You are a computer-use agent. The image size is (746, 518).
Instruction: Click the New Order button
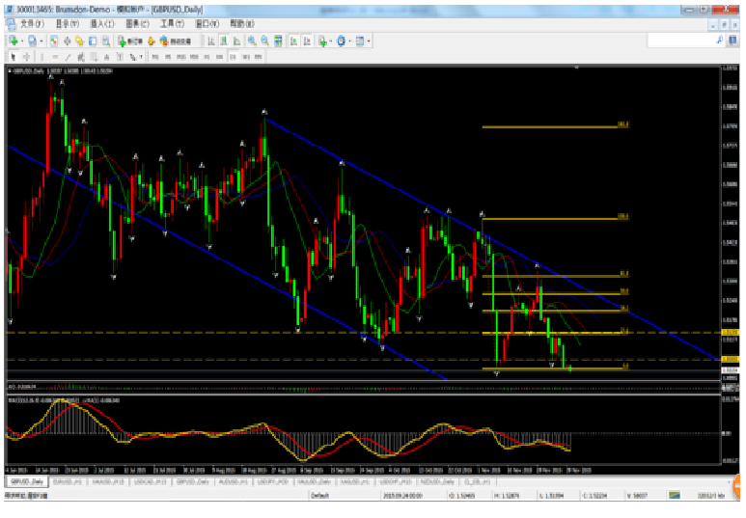130,41
